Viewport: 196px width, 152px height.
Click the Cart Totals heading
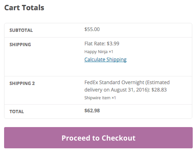click(24, 7)
